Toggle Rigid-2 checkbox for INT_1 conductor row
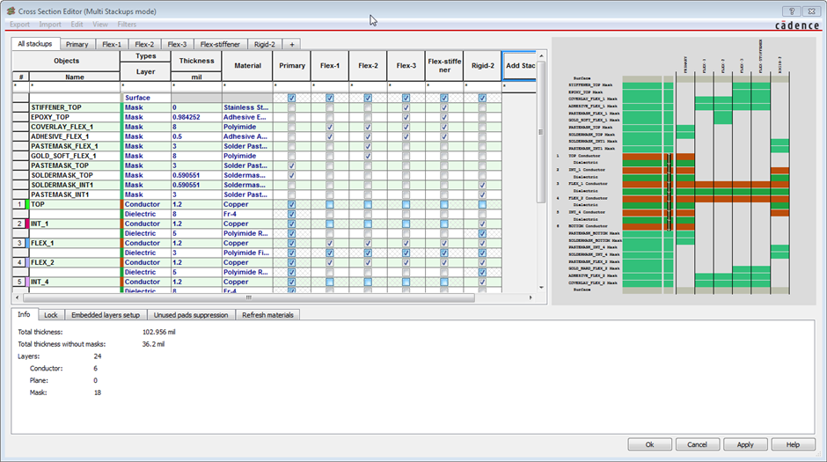The height and width of the screenshot is (462, 827). (482, 224)
